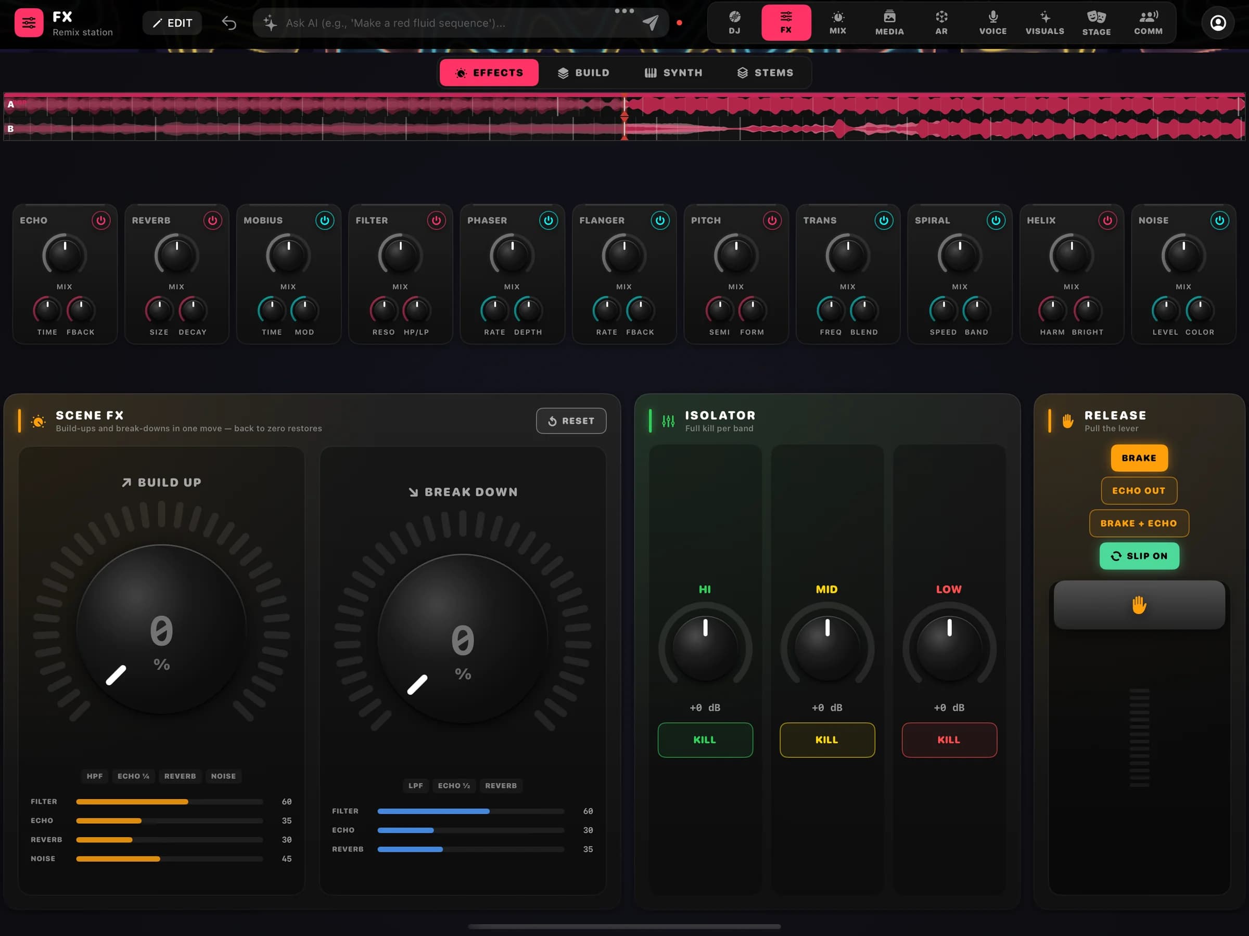This screenshot has height=936, width=1249.
Task: Click the three-dots more options icon
Action: pyautogui.click(x=624, y=11)
